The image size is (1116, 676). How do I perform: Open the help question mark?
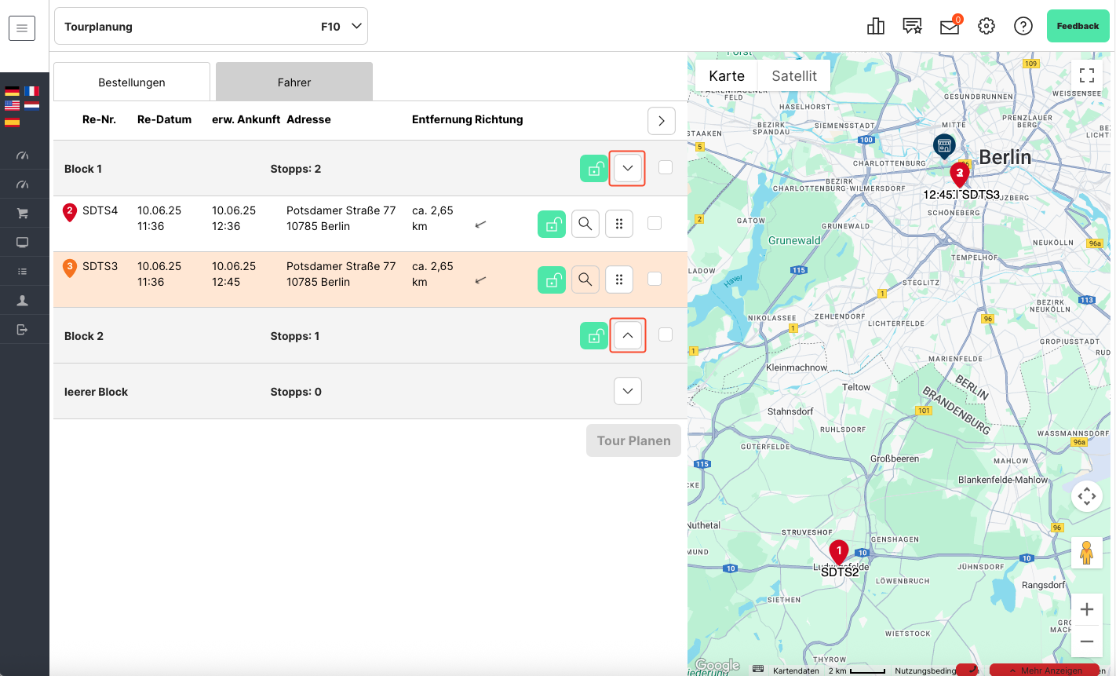click(x=1023, y=27)
